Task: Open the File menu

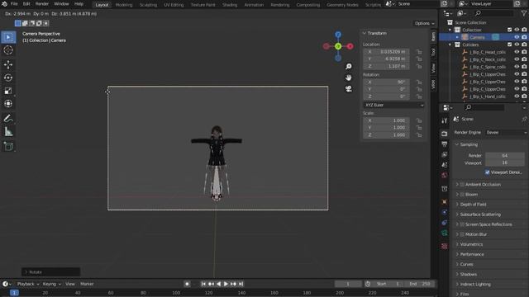Action: pos(14,4)
